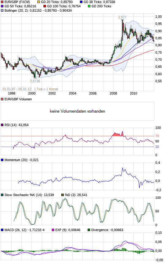This screenshot has width=167, height=263.
Task: Click the light blue Bollinger legend swatch
Action: tap(2, 10)
